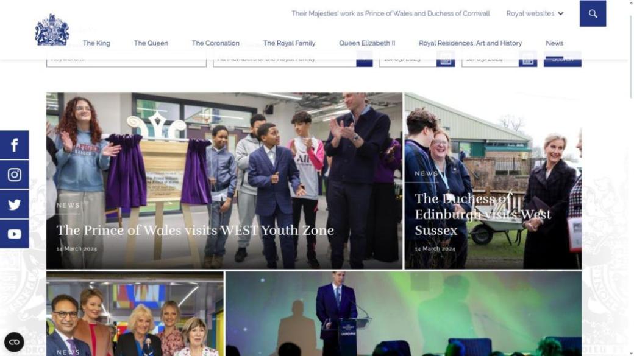
Task: Expand the Royal websites dropdown
Action: [x=535, y=14]
